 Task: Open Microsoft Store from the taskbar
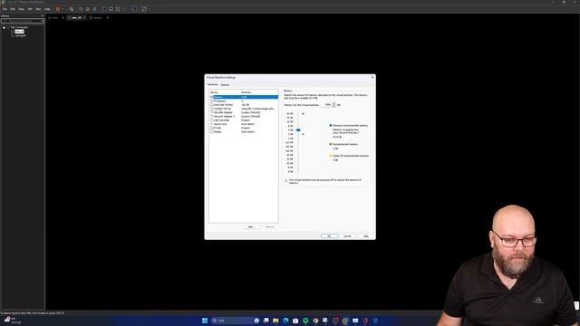(x=295, y=321)
